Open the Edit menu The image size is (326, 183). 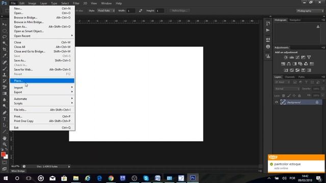[x=22, y=4]
